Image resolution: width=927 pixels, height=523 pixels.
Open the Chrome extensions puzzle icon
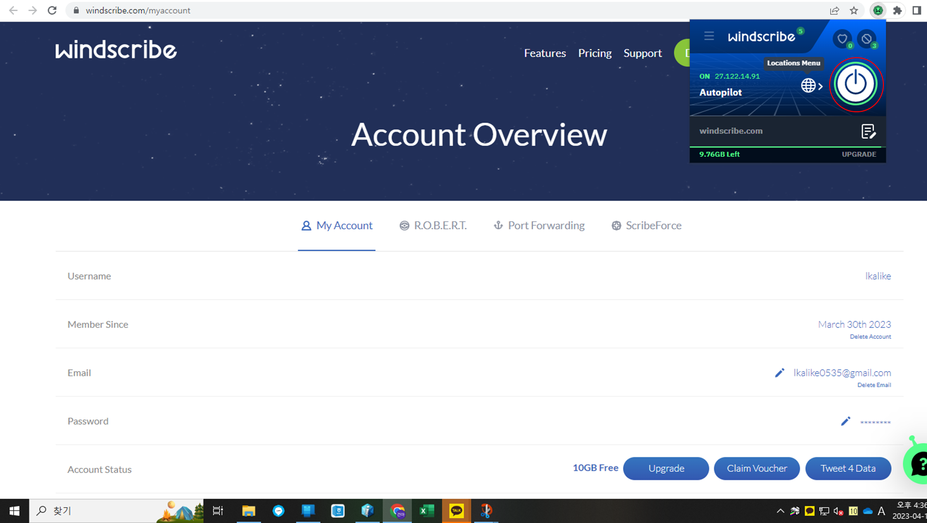pyautogui.click(x=897, y=10)
